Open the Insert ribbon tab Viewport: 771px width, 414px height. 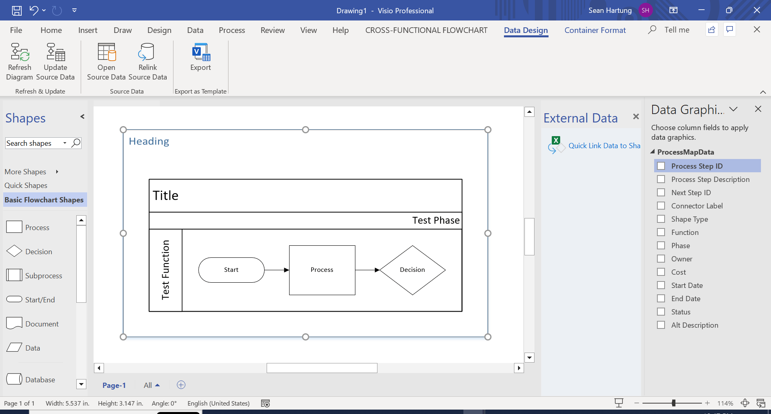88,30
